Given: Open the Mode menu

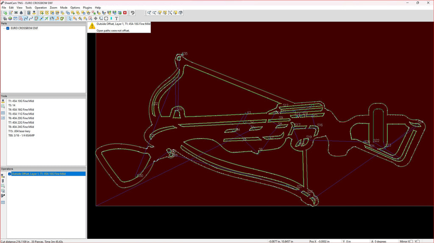Looking at the screenshot, I should click(x=64, y=8).
